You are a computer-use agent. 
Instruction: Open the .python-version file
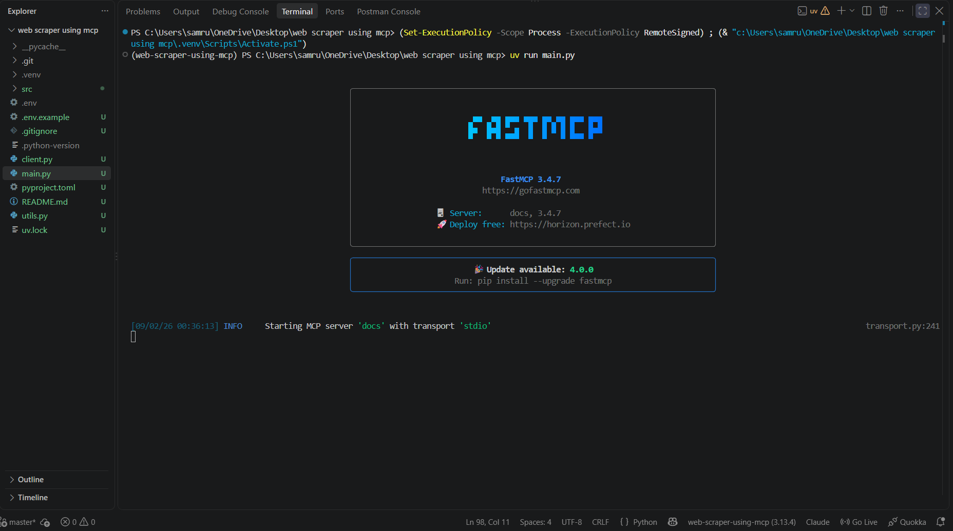tap(58, 145)
